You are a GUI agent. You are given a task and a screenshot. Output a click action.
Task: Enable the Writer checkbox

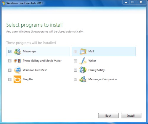click(x=75, y=61)
